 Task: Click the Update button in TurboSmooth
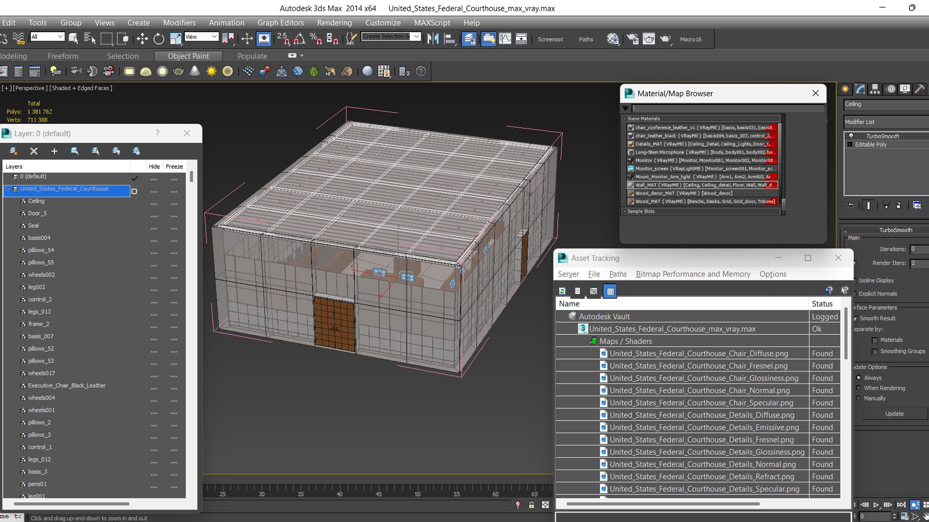click(894, 414)
